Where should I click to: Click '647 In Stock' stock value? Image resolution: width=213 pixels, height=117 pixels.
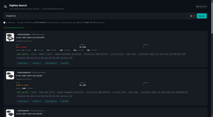(x=21, y=47)
